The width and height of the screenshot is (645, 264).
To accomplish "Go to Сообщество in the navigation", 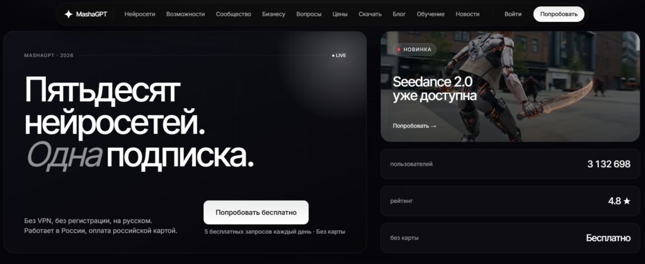I will coord(233,14).
